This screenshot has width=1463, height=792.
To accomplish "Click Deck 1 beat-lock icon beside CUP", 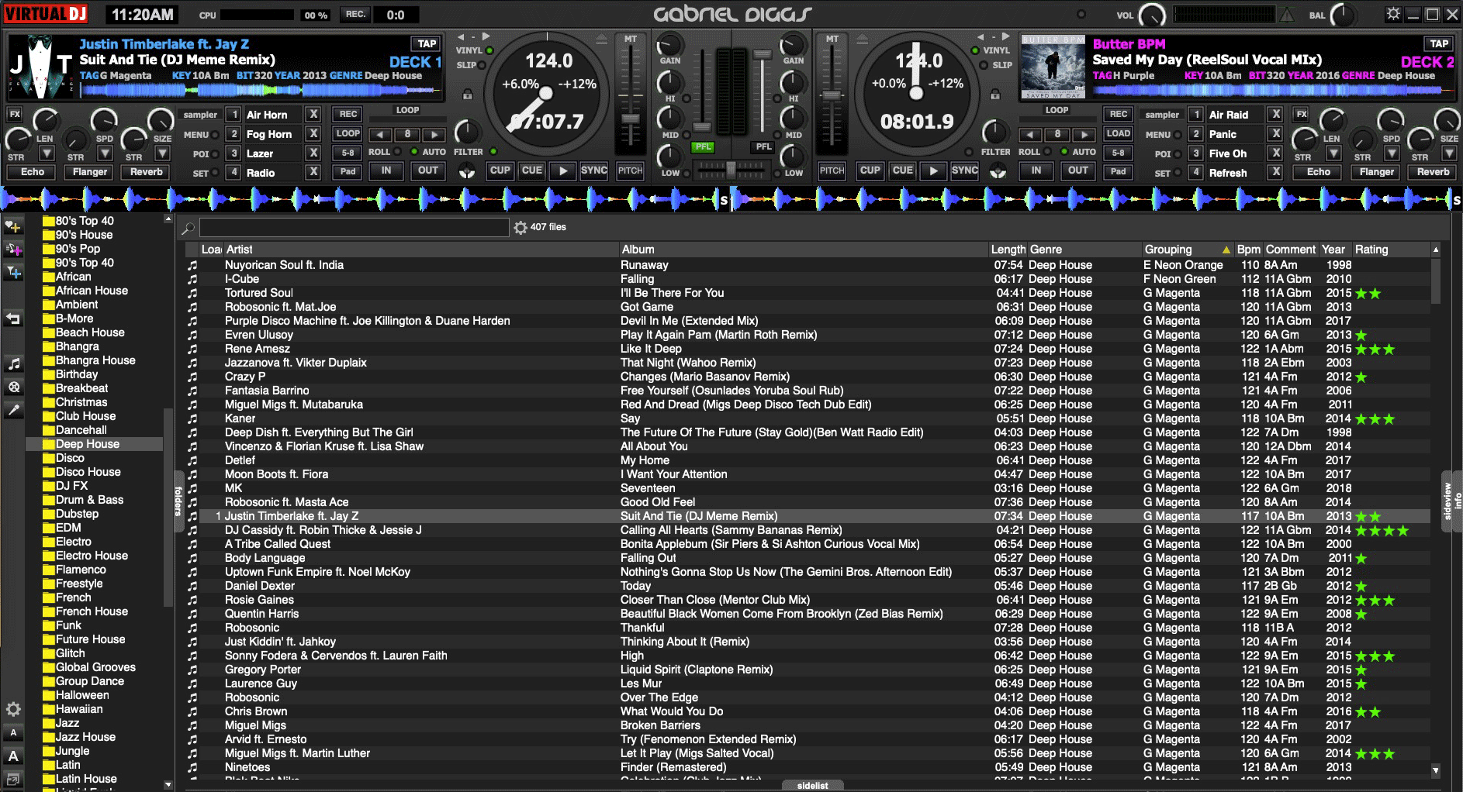I will pos(467,171).
